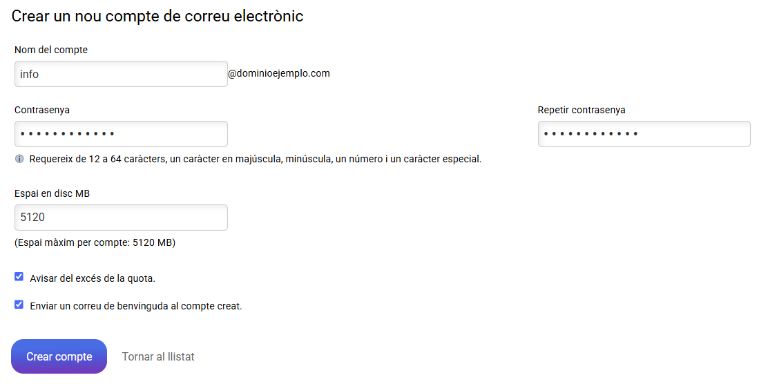Click the info icon beside password requirements

tap(19, 159)
